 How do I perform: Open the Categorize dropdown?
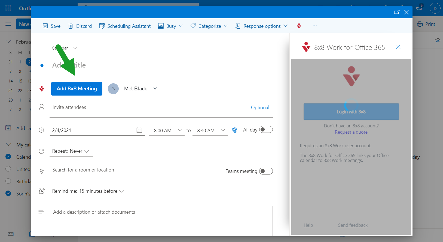click(209, 26)
